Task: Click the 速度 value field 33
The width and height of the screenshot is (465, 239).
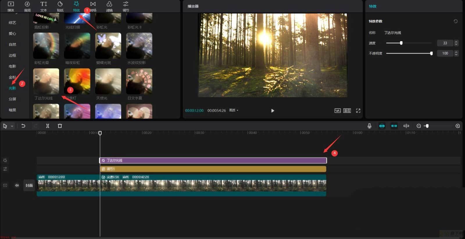Action: [445, 43]
